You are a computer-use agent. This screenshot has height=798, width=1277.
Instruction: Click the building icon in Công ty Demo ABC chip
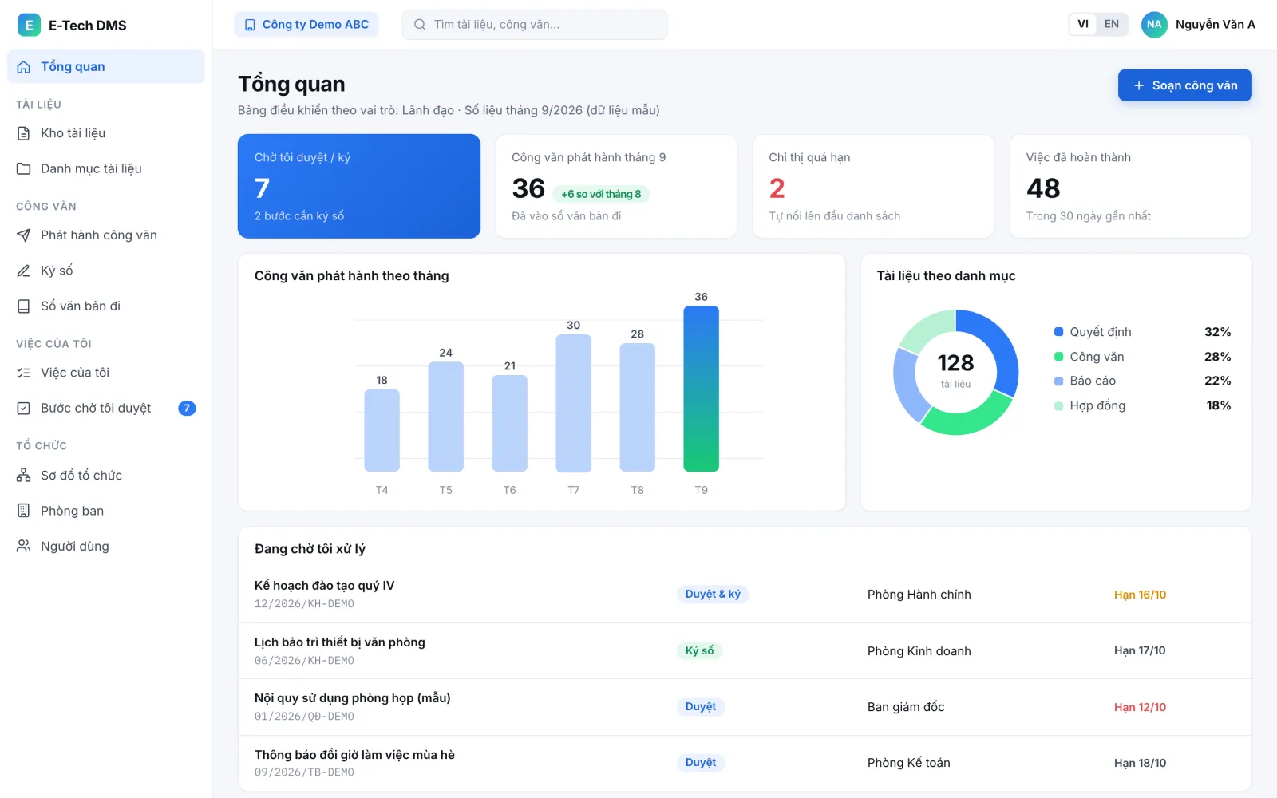pyautogui.click(x=250, y=25)
